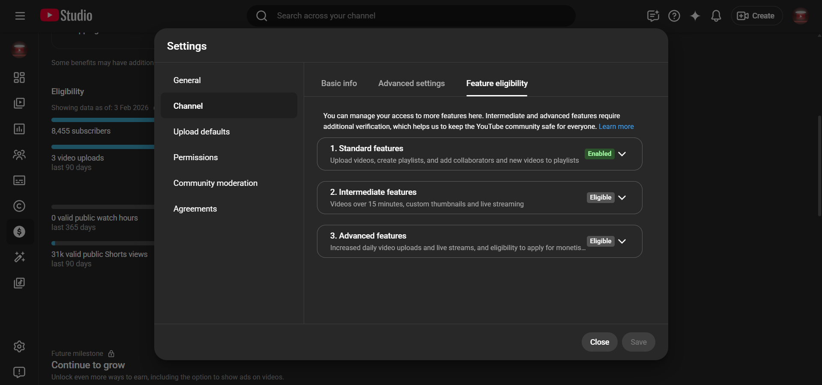
Task: Expand the Advanced features section
Action: (x=622, y=241)
